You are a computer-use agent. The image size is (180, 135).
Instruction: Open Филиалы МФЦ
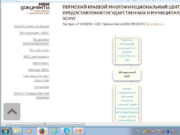(x=39, y=70)
